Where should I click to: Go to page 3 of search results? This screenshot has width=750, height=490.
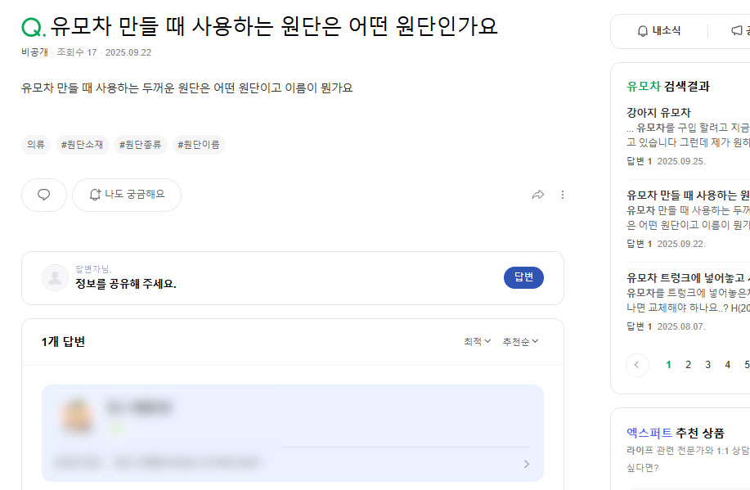point(708,365)
